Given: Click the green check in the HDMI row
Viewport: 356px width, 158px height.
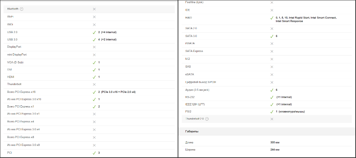Looking at the screenshot, I should click(94, 77).
